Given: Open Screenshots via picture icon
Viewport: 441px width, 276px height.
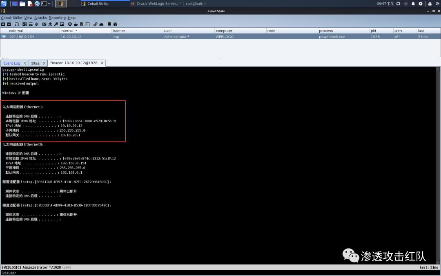Looking at the screenshot, I should tap(62, 24).
